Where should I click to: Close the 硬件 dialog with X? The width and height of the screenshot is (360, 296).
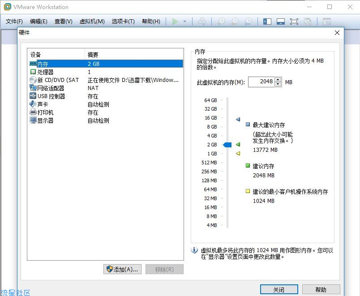(337, 33)
